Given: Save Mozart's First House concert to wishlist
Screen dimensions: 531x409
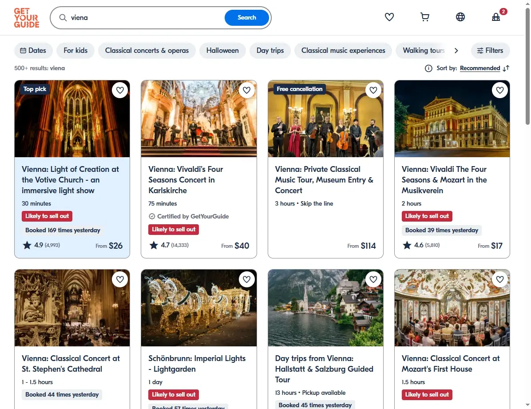Looking at the screenshot, I should (x=500, y=279).
